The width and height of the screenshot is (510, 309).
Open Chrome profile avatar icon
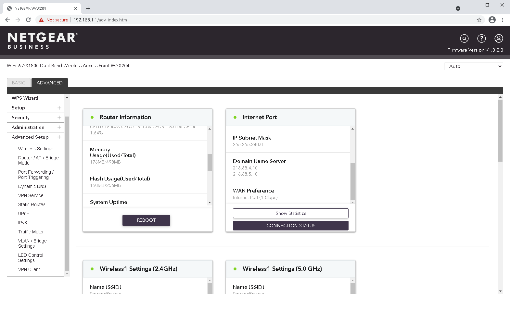click(492, 20)
